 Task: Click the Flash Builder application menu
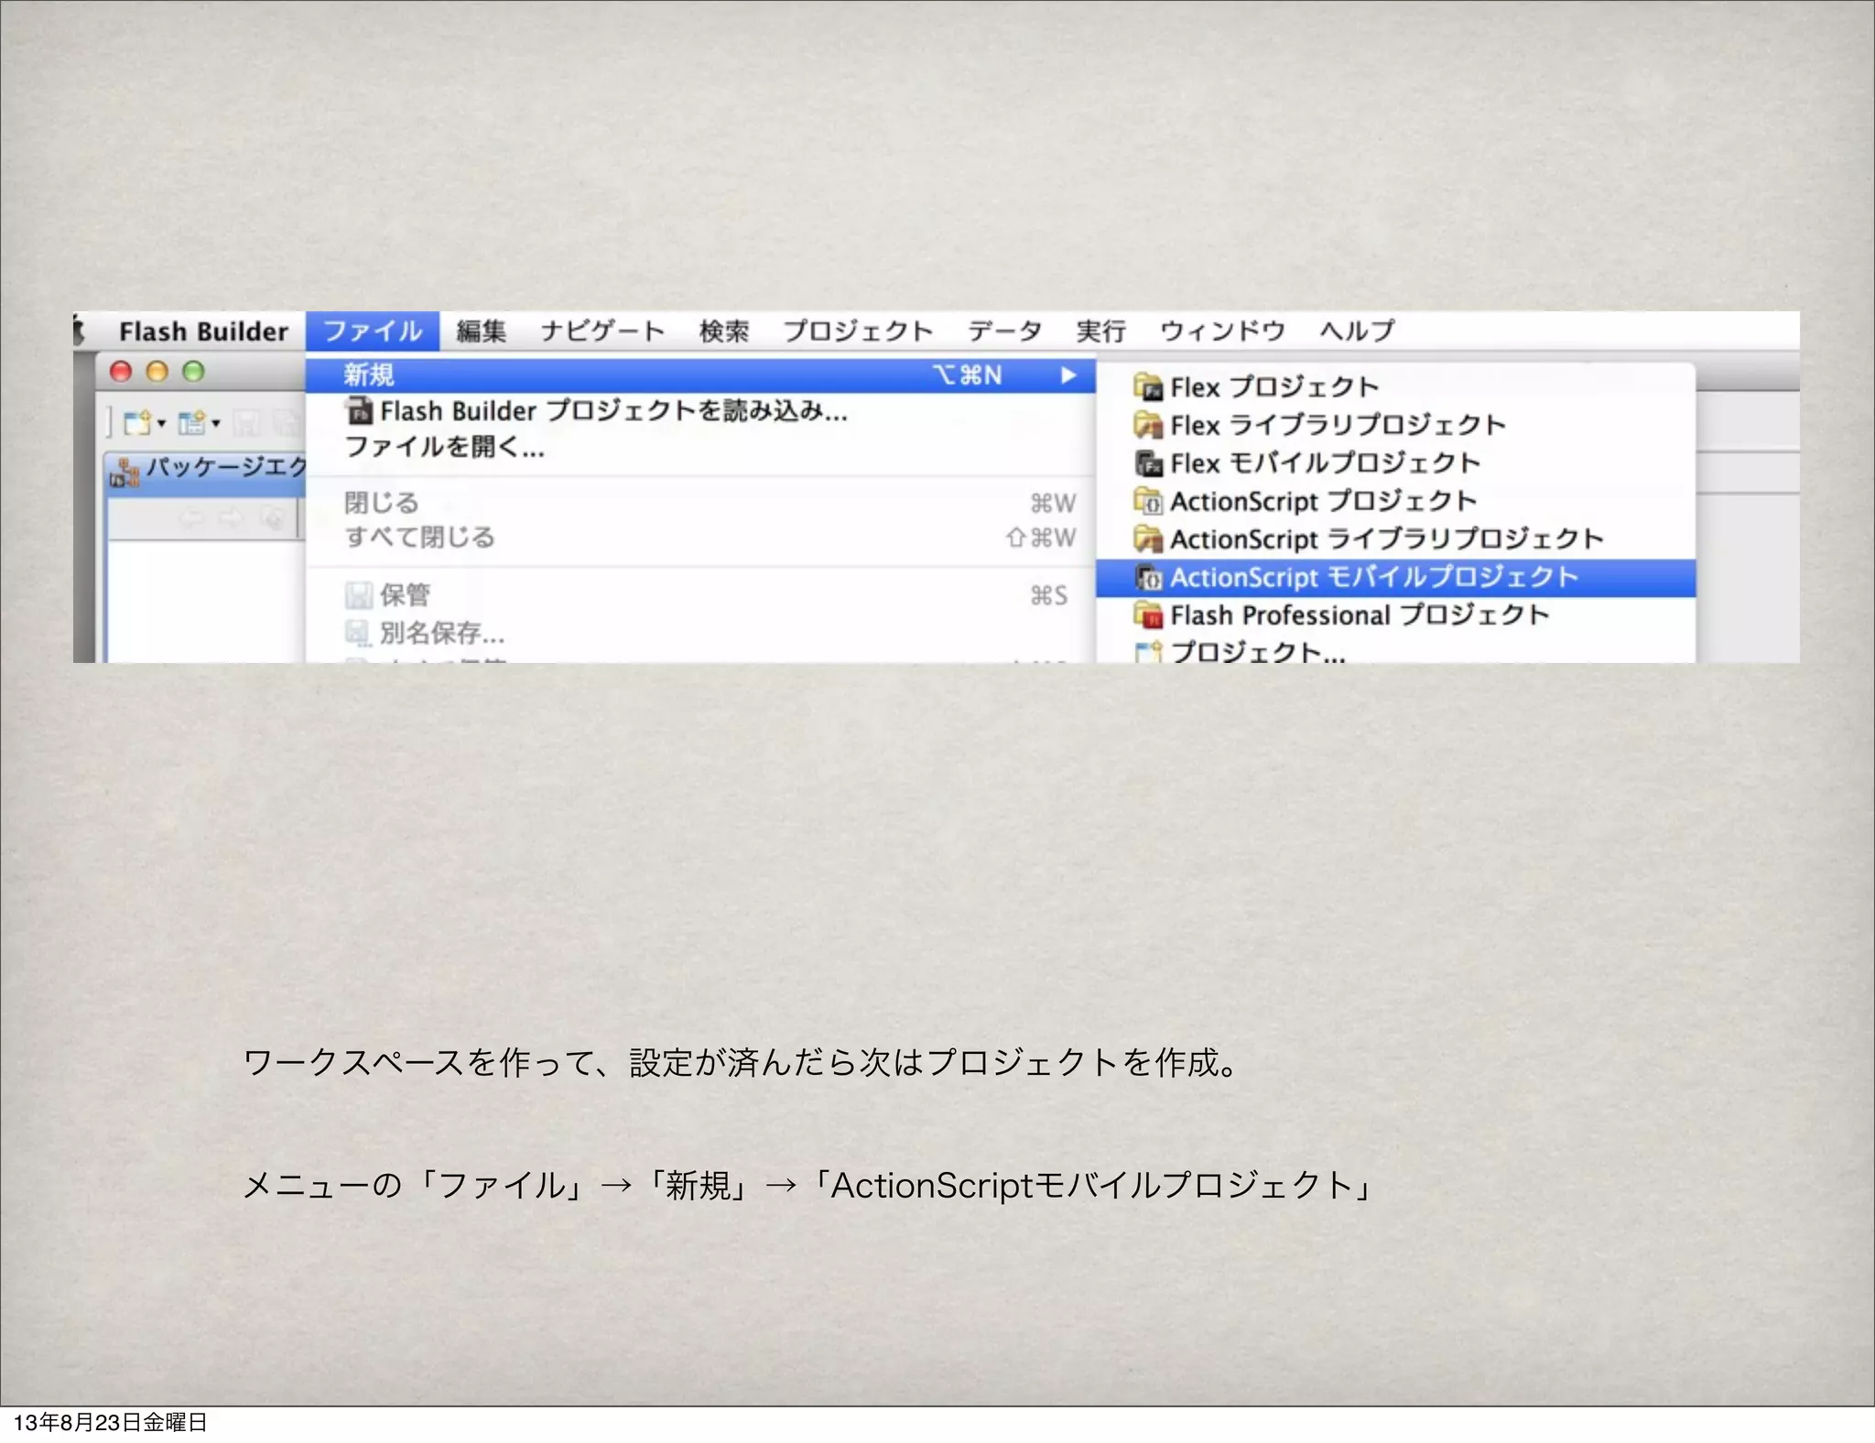coord(203,331)
